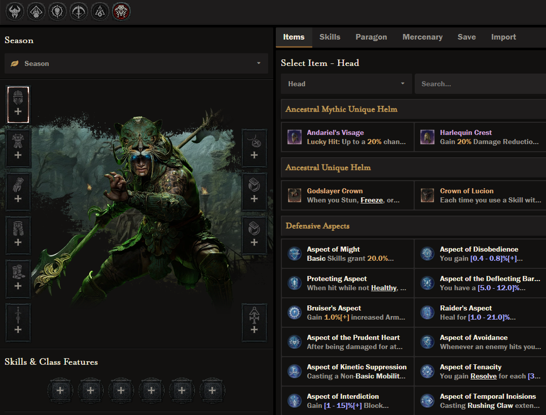Viewport: 546px width, 415px height.
Task: Choose Aspect of Avoidance
Action: tap(480, 342)
